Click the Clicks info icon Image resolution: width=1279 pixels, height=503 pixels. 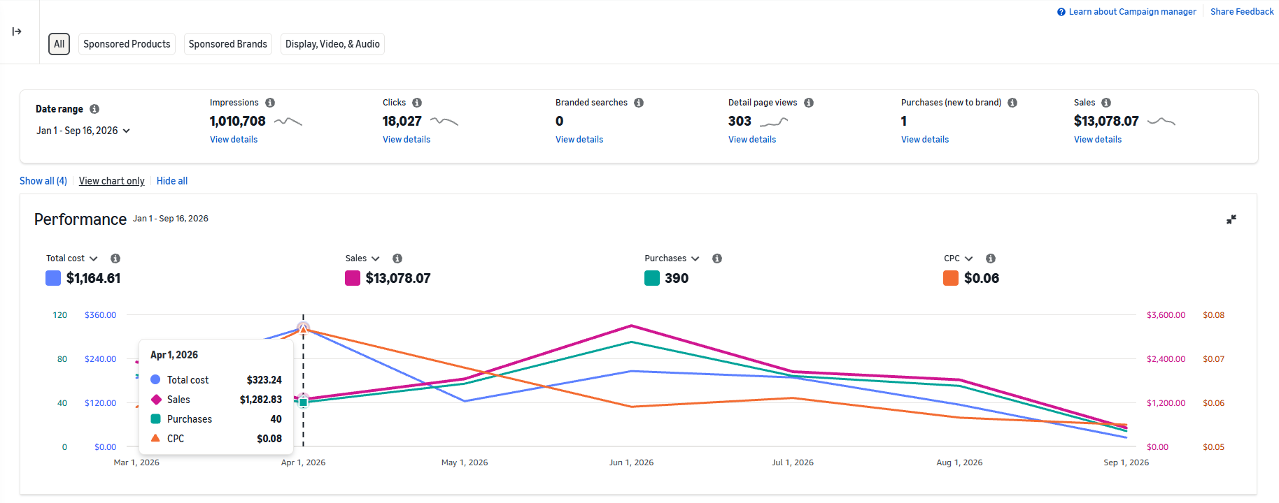pyautogui.click(x=417, y=103)
